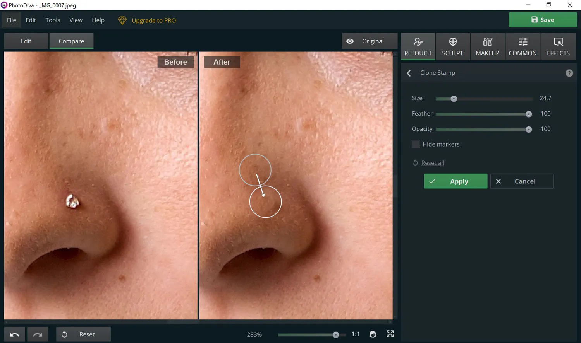Open Clone Stamp help question mark
This screenshot has width=581, height=343.
click(569, 73)
